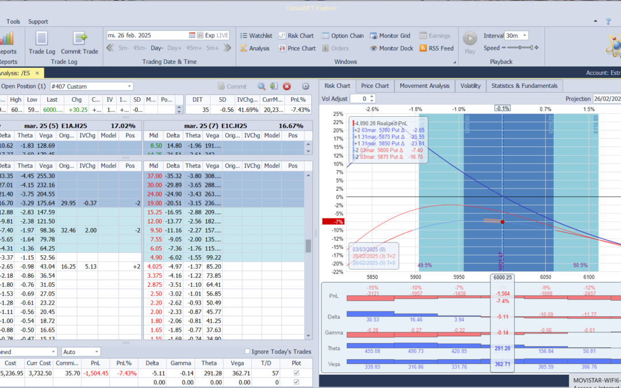Open the Support menu

point(38,21)
